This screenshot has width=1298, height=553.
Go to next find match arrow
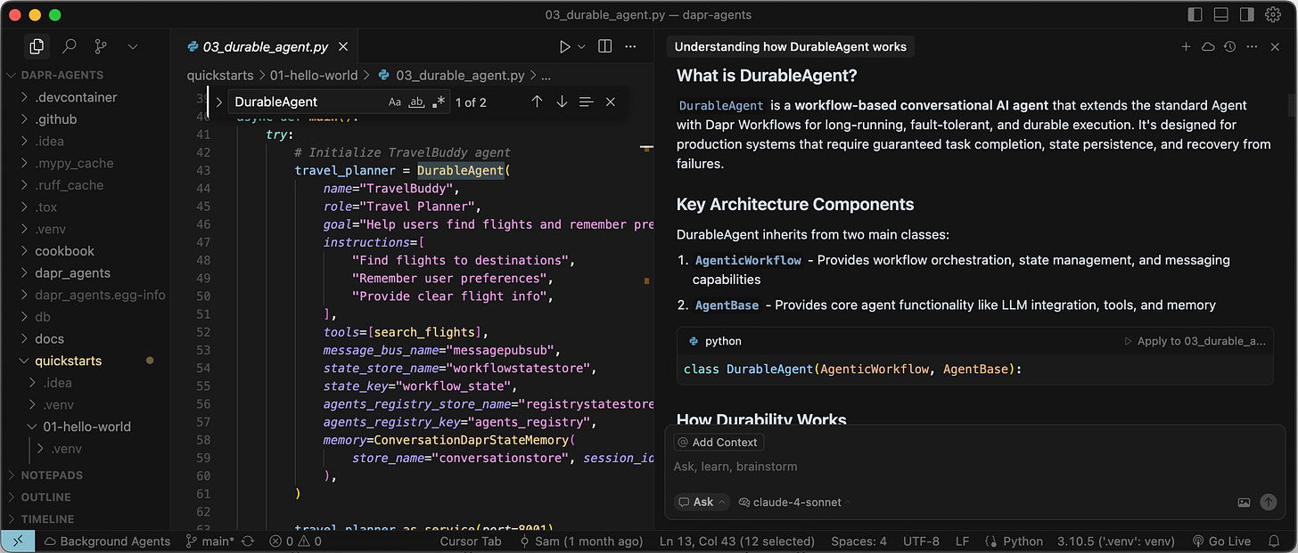[562, 102]
